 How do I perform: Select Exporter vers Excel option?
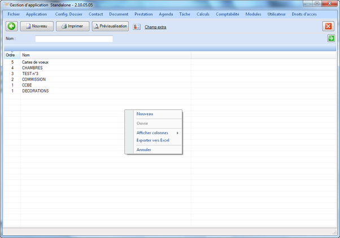point(152,140)
